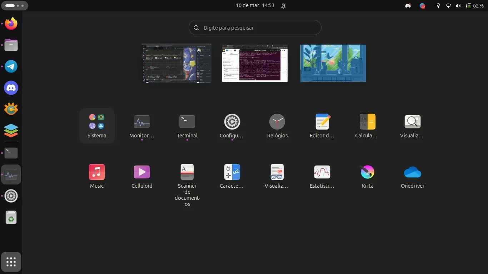Select the workspace thumbnail showing the terminal
Screen dimensions: 488x274
255,63
